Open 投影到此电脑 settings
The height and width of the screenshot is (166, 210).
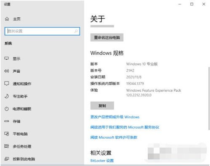(x=24, y=159)
